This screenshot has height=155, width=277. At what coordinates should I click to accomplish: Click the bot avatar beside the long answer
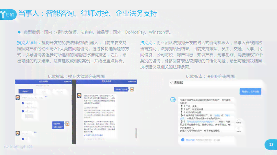pos(79,96)
